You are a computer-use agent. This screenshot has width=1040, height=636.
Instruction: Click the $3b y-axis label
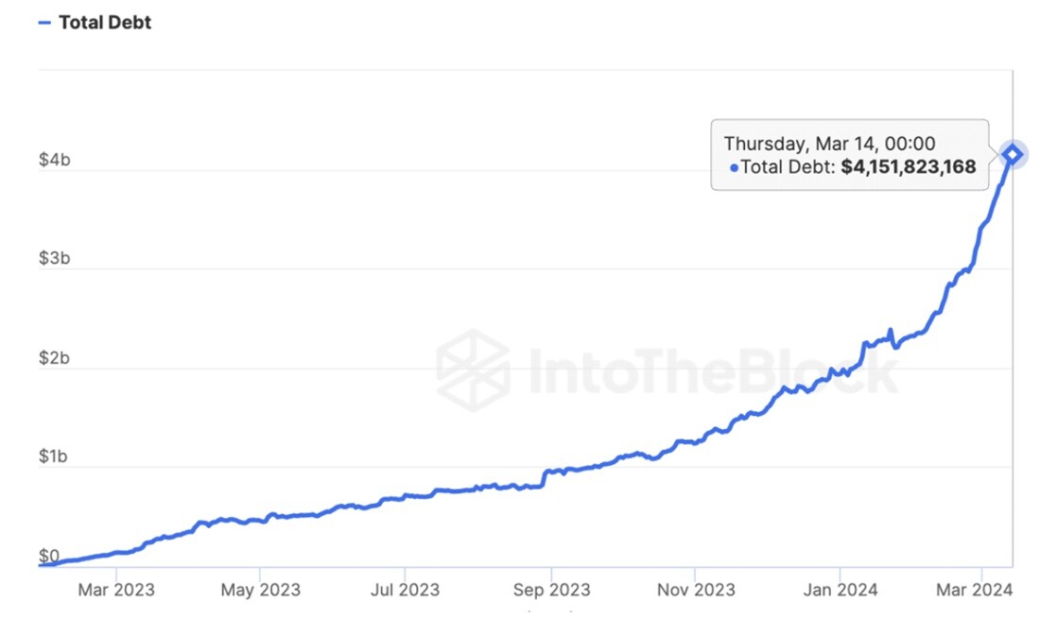[55, 258]
